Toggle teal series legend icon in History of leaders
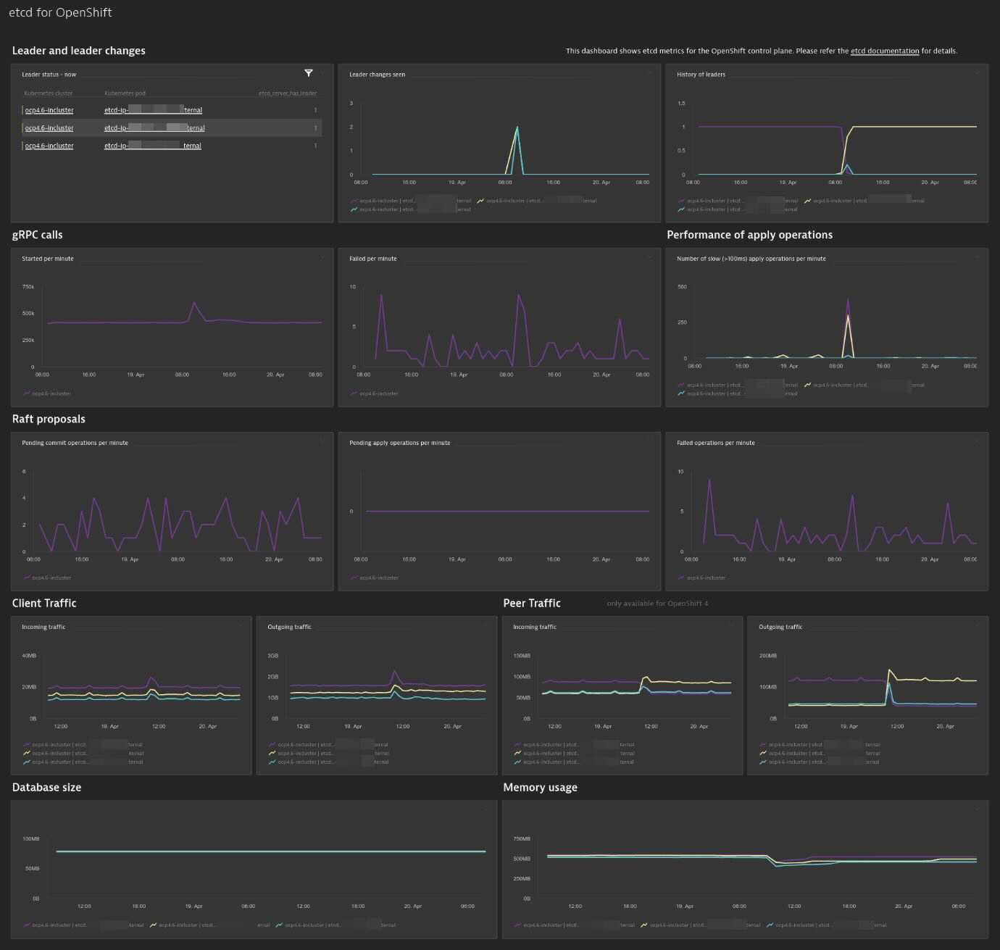The image size is (1000, 950). 681,209
